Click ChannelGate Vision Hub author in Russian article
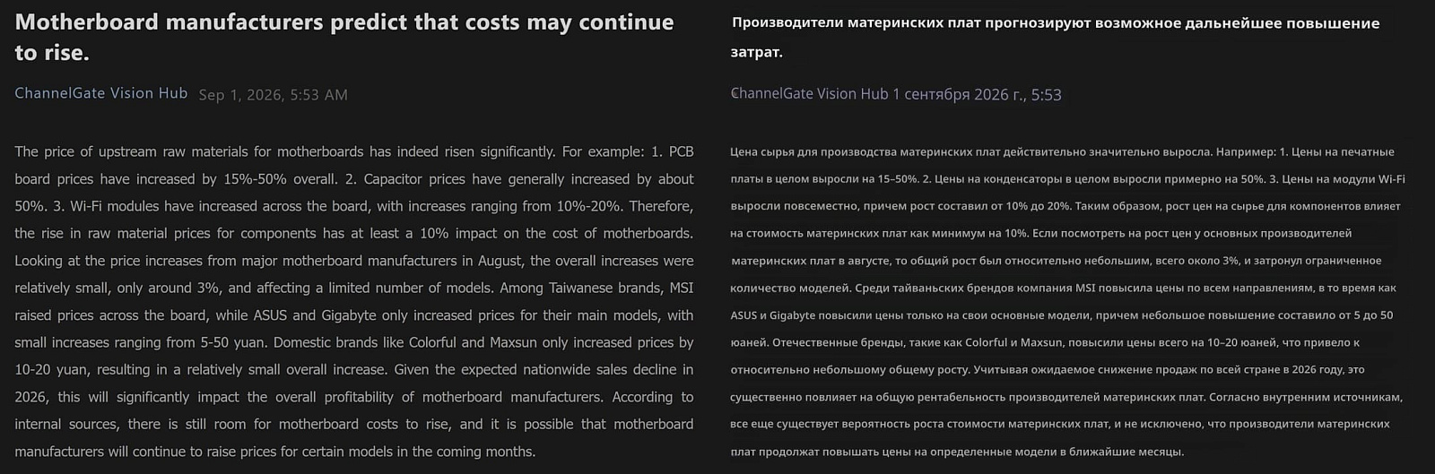The image size is (1435, 474). point(809,94)
